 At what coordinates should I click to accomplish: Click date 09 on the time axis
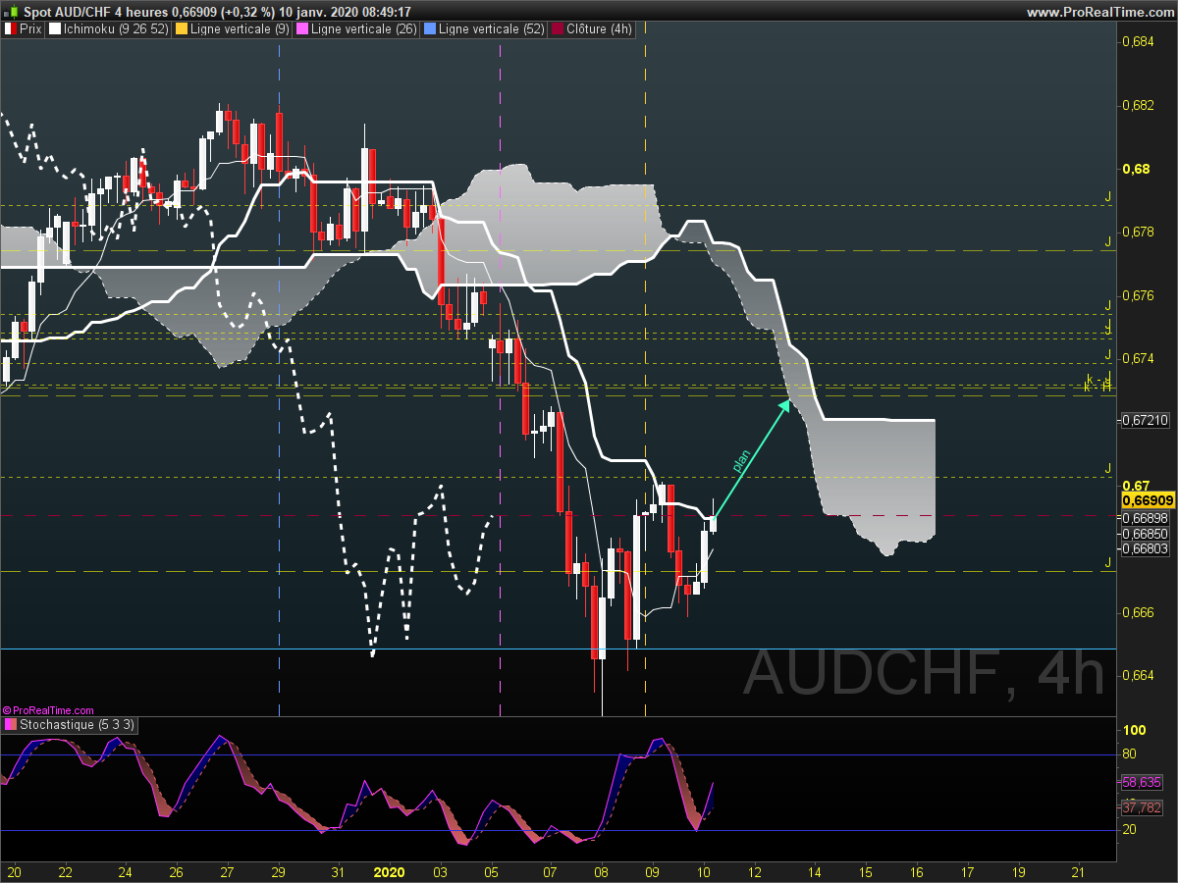pyautogui.click(x=652, y=872)
